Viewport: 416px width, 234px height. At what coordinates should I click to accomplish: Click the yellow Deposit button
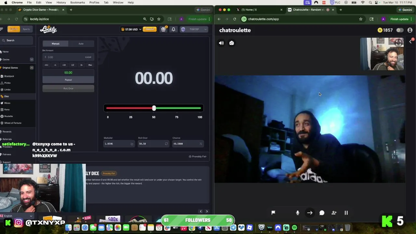[149, 29]
